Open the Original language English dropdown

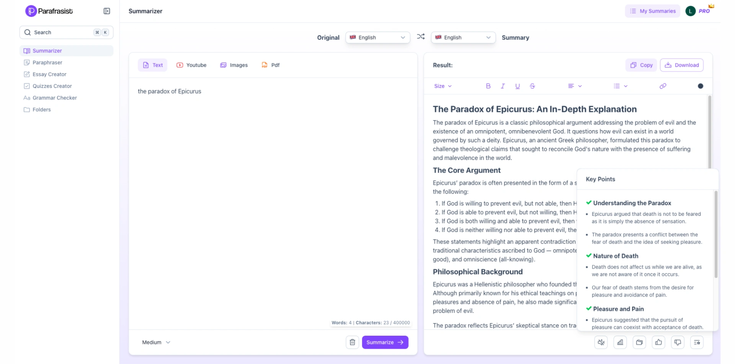pos(377,38)
